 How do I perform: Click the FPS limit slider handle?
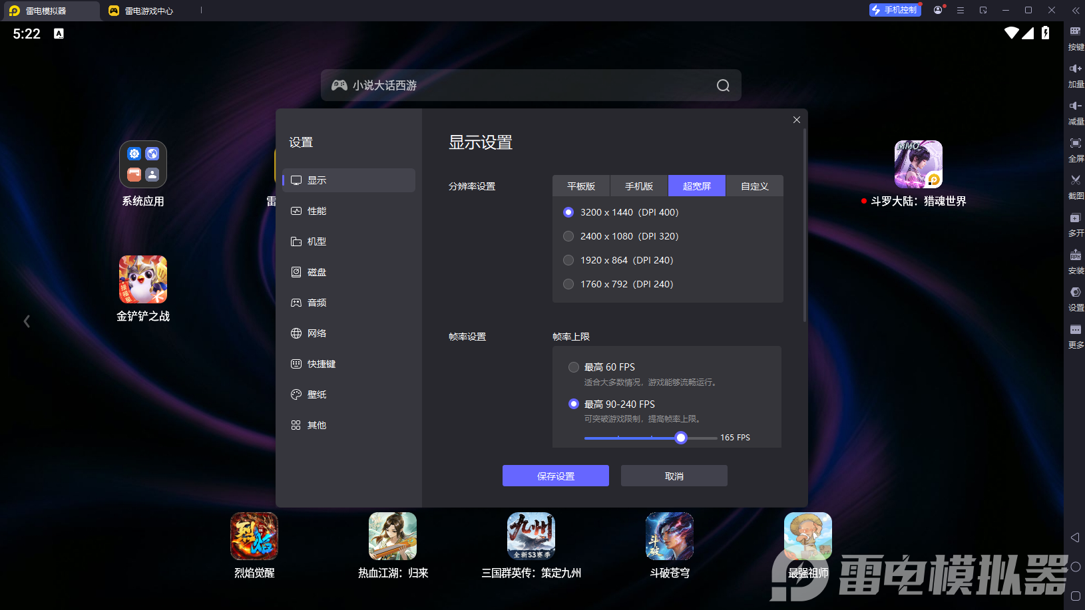pos(680,438)
